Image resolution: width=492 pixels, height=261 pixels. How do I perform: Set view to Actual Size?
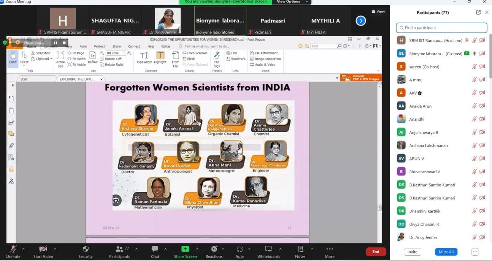[60, 60]
